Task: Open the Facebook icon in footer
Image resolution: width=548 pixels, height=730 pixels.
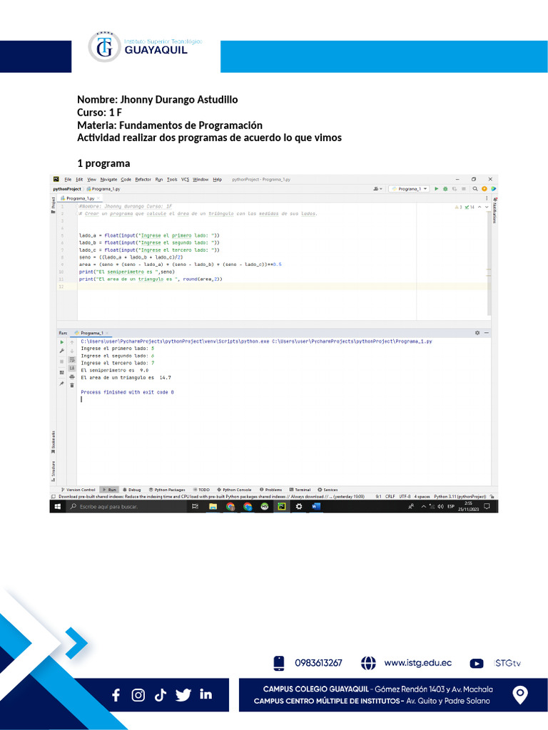Action: [x=116, y=695]
